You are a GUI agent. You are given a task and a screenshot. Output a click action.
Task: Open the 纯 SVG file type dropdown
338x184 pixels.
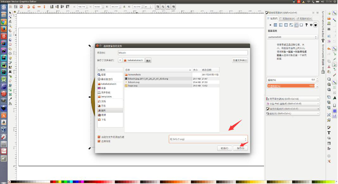(208, 139)
